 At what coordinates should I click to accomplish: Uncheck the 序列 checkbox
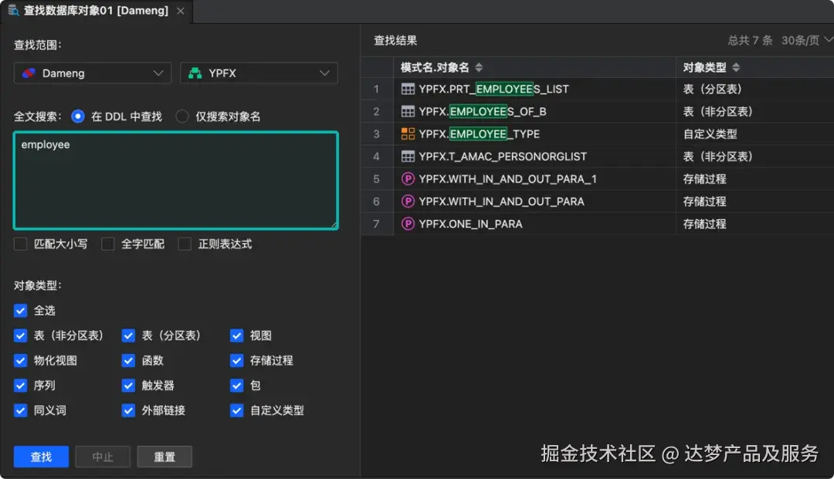pyautogui.click(x=20, y=386)
